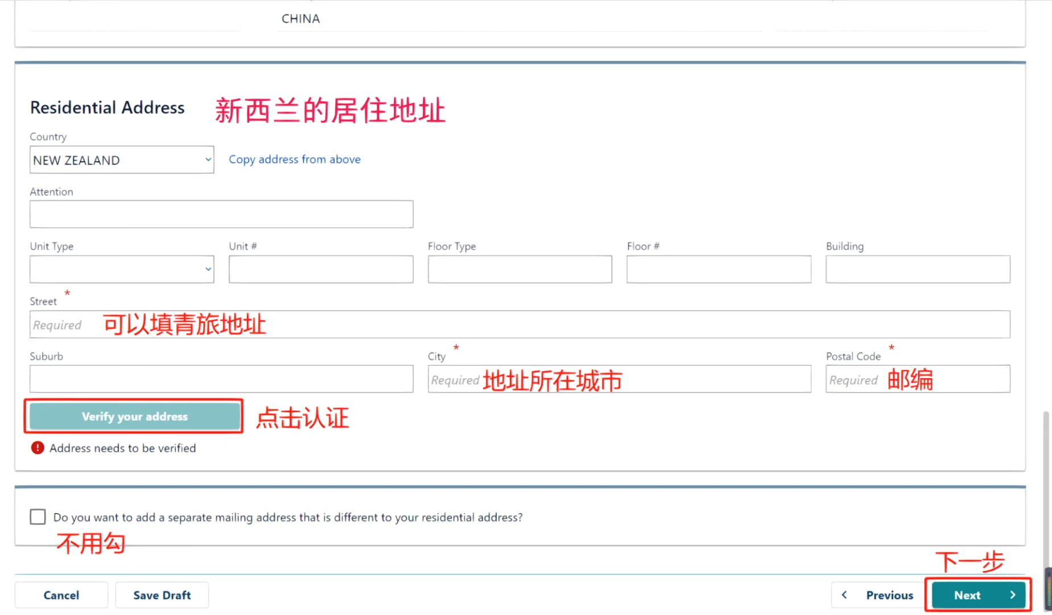
Task: Click the Cancel button
Action: 61,595
